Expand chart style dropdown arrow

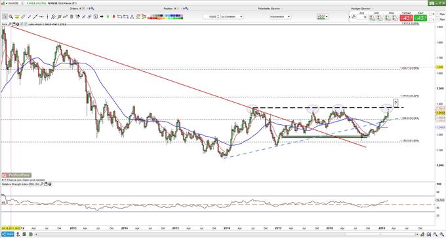click(x=327, y=17)
